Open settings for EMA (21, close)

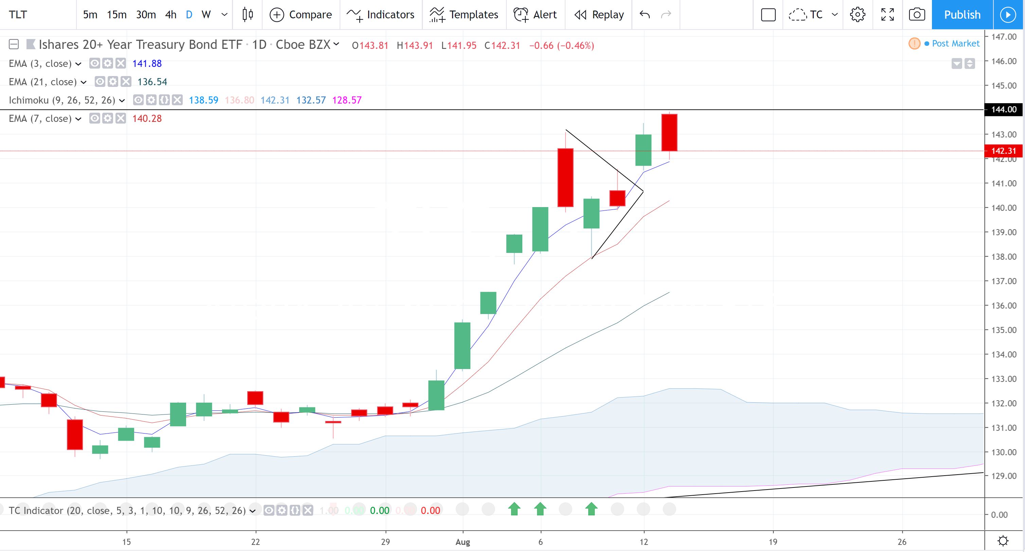pos(113,81)
